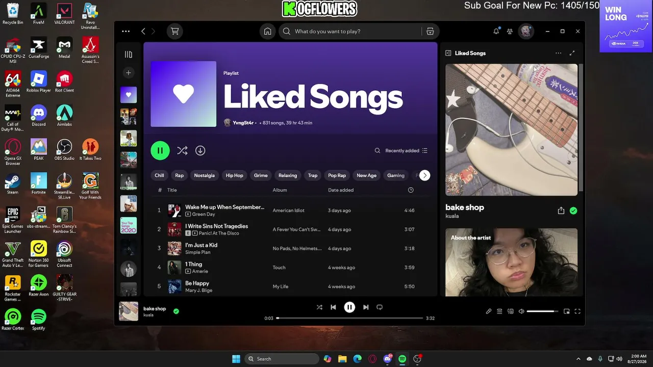
Task: Select the Hip Hop filter chip
Action: [x=235, y=175]
